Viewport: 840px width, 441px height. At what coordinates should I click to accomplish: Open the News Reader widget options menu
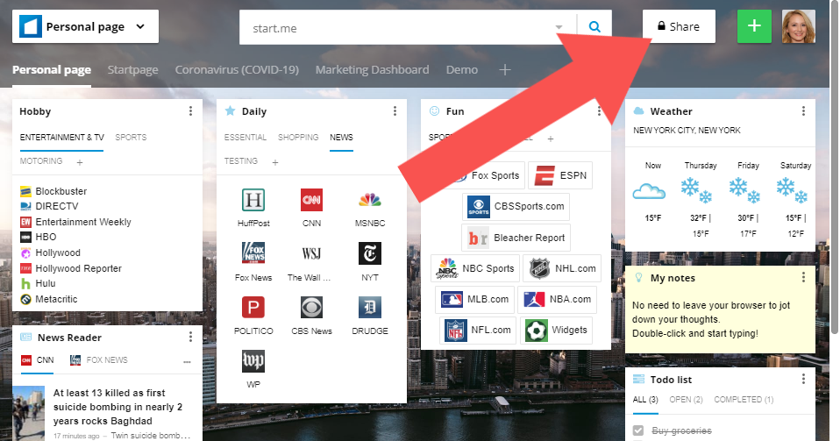190,337
